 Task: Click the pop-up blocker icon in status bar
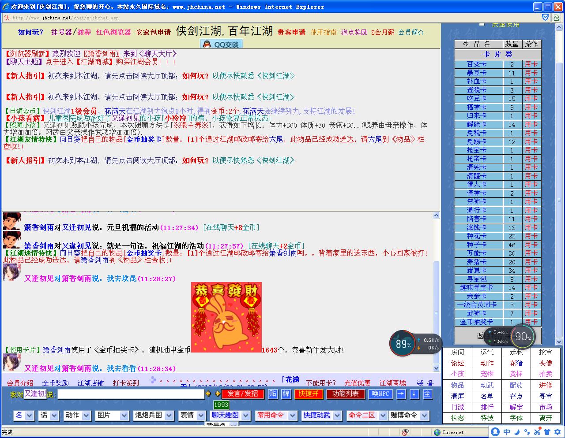[x=405, y=432]
